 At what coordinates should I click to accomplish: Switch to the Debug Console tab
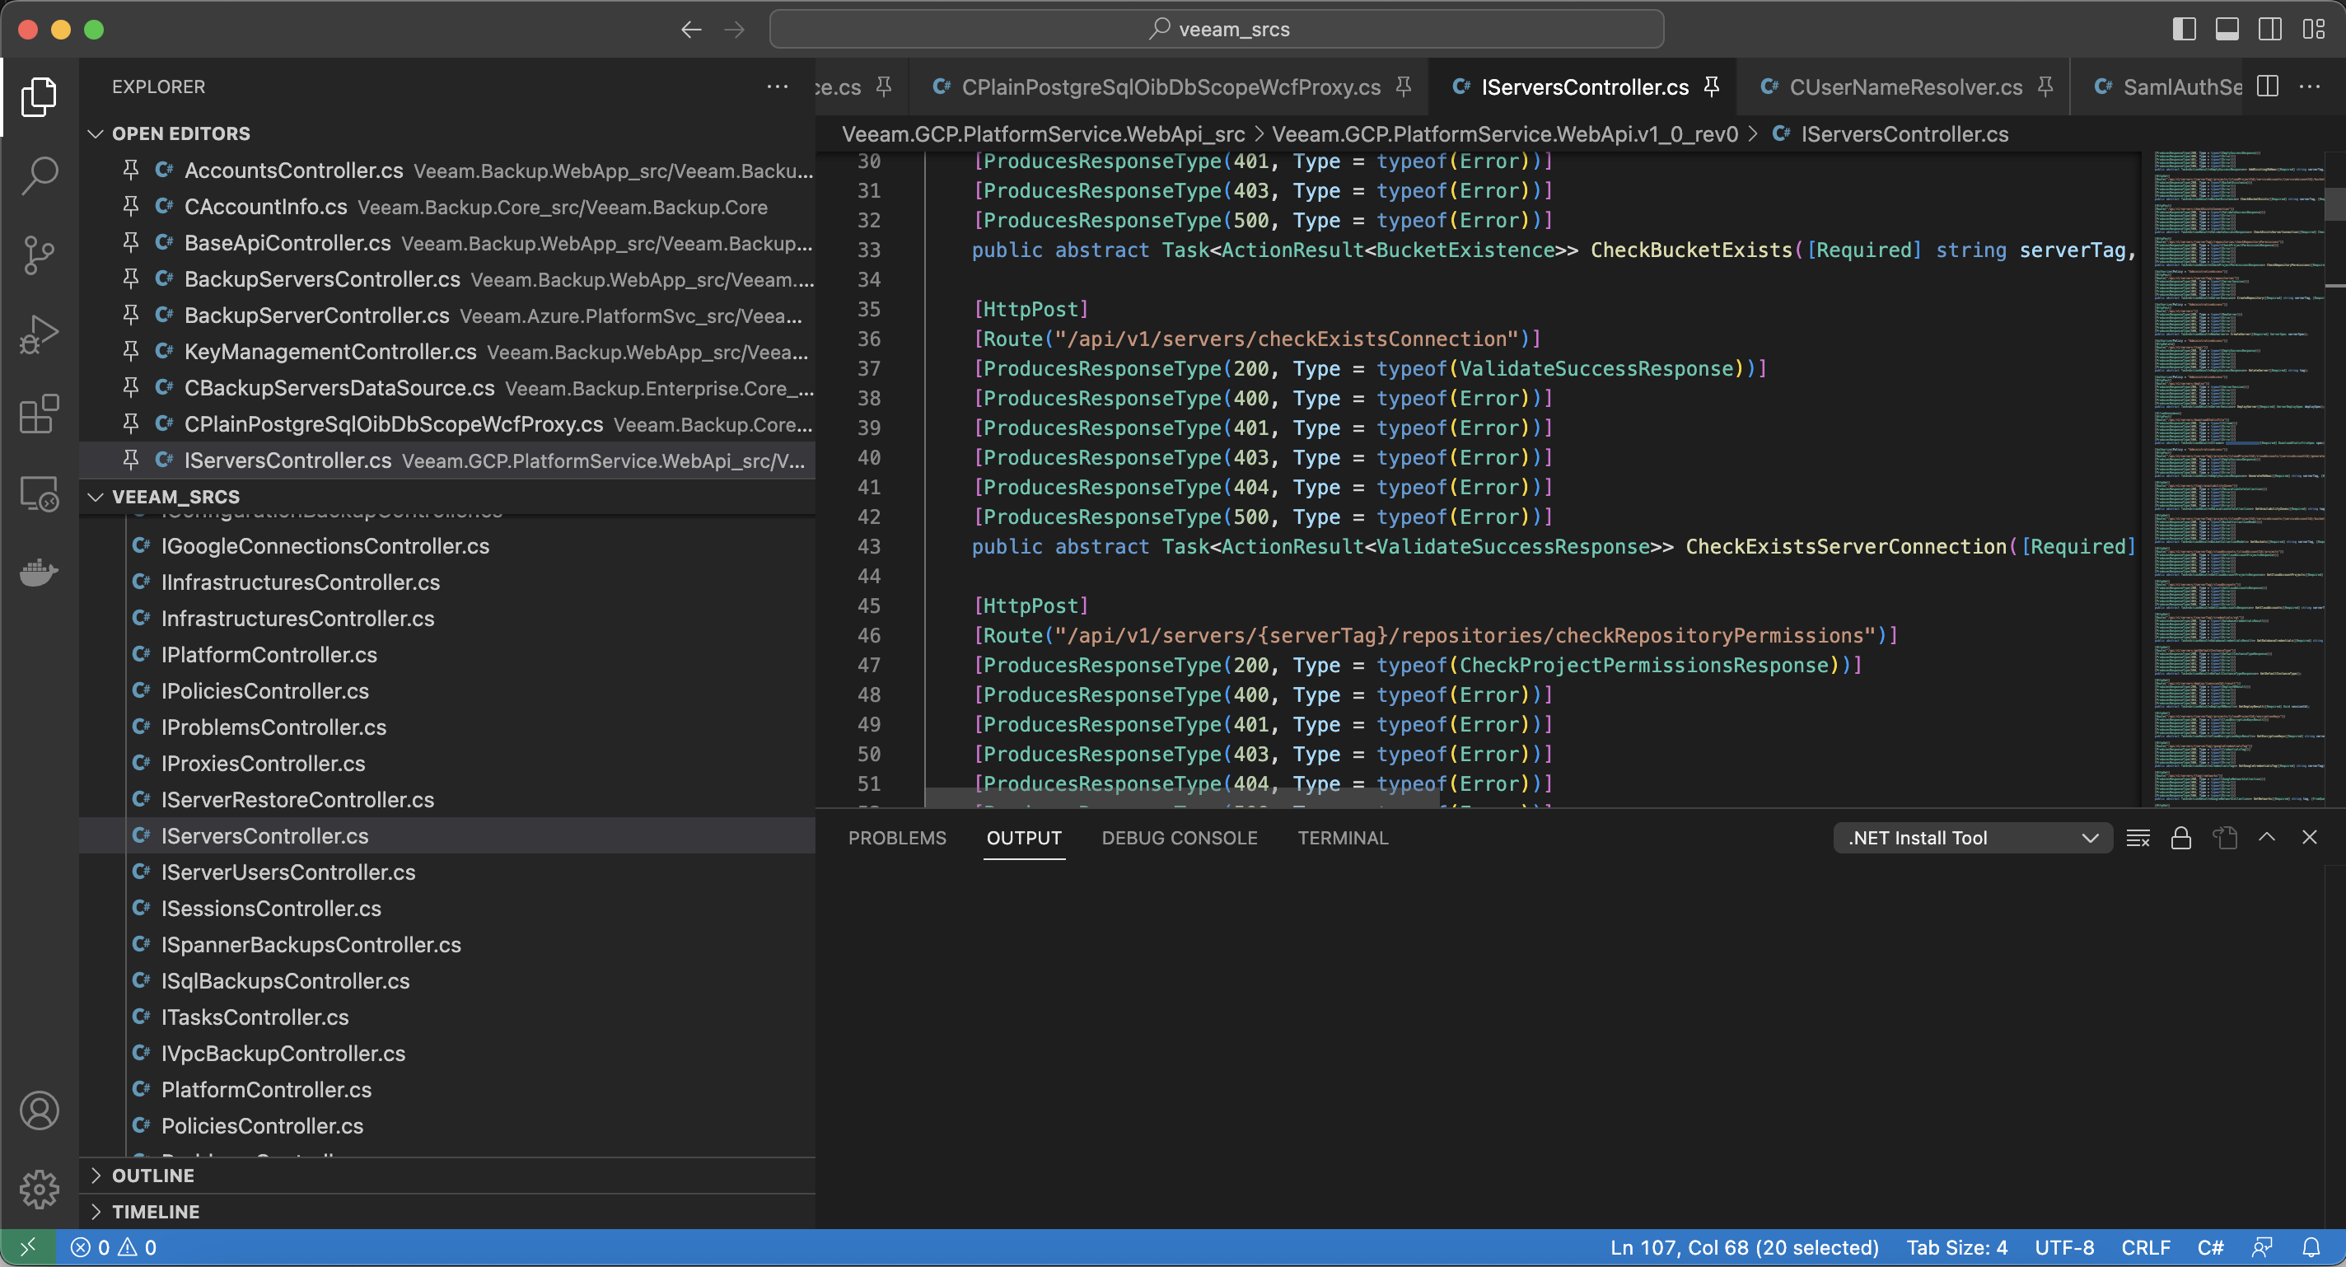tap(1180, 838)
